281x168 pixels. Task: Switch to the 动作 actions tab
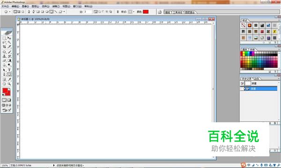(257, 79)
